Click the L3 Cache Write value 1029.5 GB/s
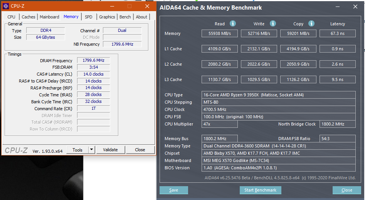365x200 pixels. coord(259,79)
